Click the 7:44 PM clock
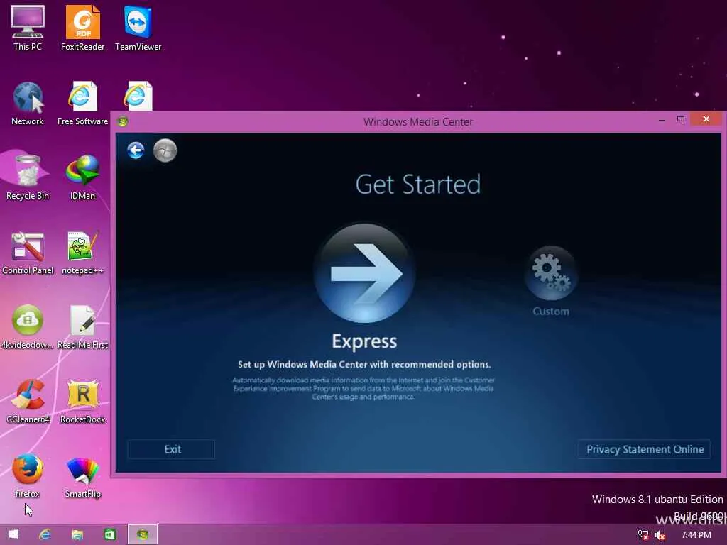Image resolution: width=727 pixels, height=545 pixels. (x=696, y=535)
